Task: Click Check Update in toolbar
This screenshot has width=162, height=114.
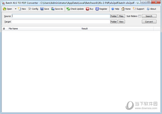Action: click(75, 9)
